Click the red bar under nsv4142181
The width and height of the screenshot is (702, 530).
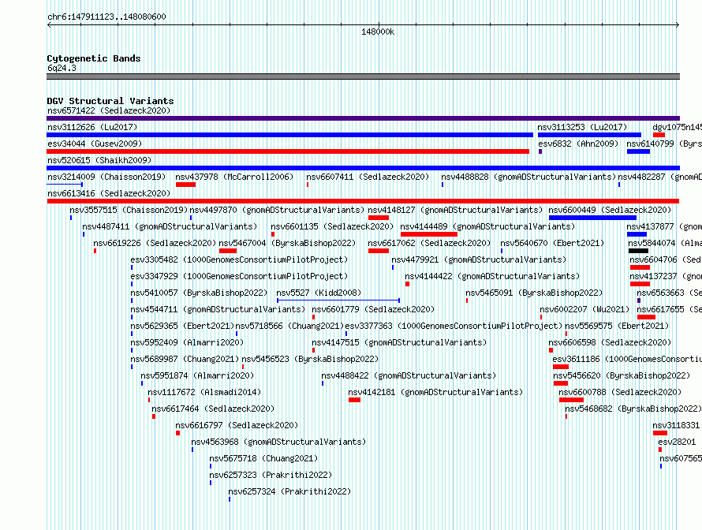355,400
